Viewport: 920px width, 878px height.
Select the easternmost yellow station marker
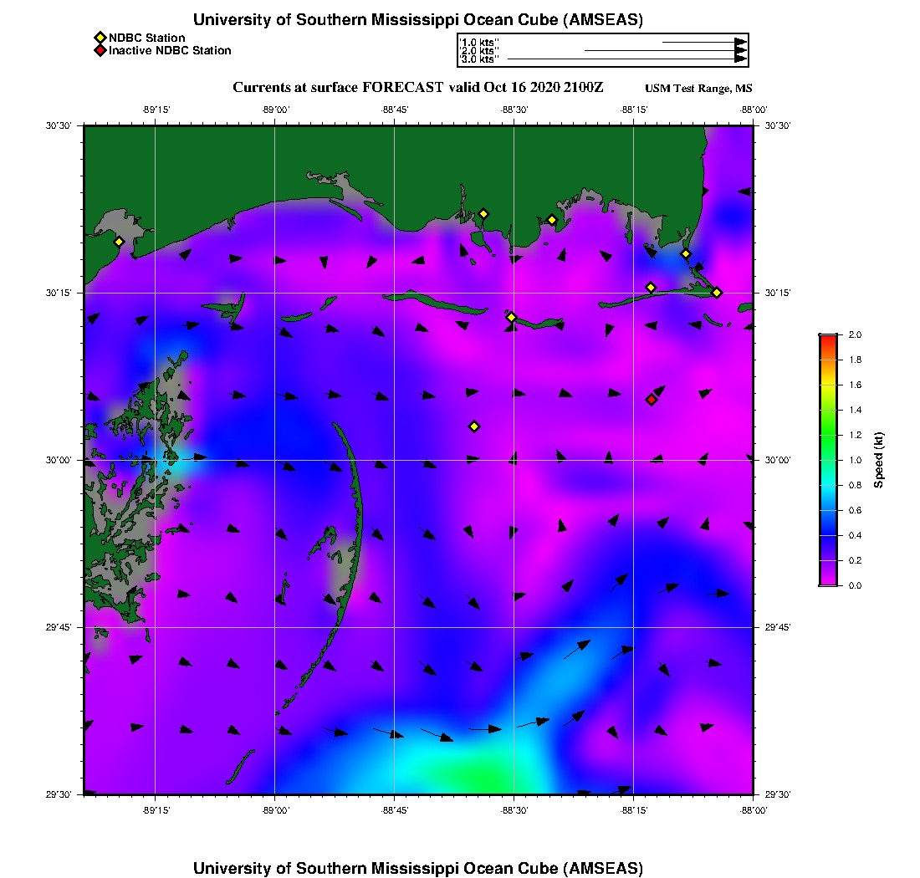717,292
